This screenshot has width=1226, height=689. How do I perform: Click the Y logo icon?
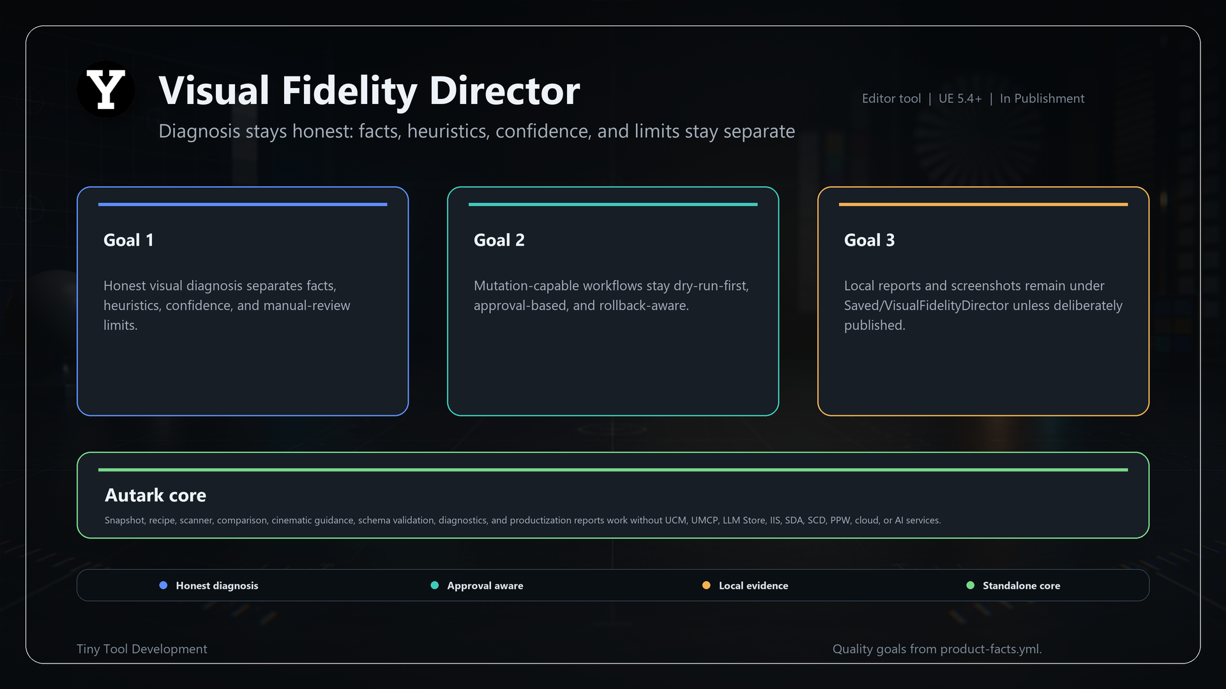click(105, 89)
